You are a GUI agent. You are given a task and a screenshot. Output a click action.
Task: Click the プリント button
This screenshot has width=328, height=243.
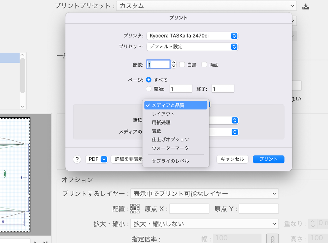click(268, 159)
